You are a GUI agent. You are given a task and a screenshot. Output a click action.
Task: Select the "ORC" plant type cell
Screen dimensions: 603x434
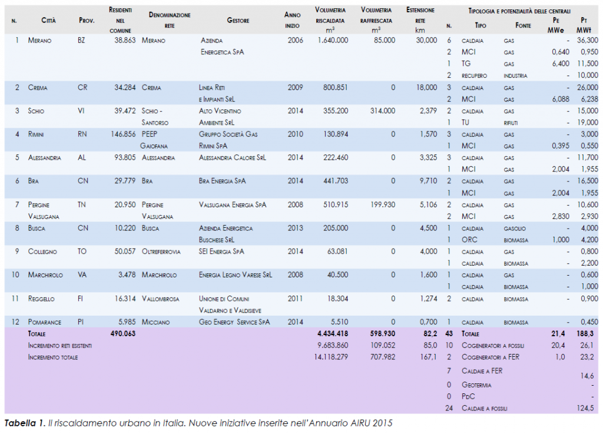pos(469,240)
